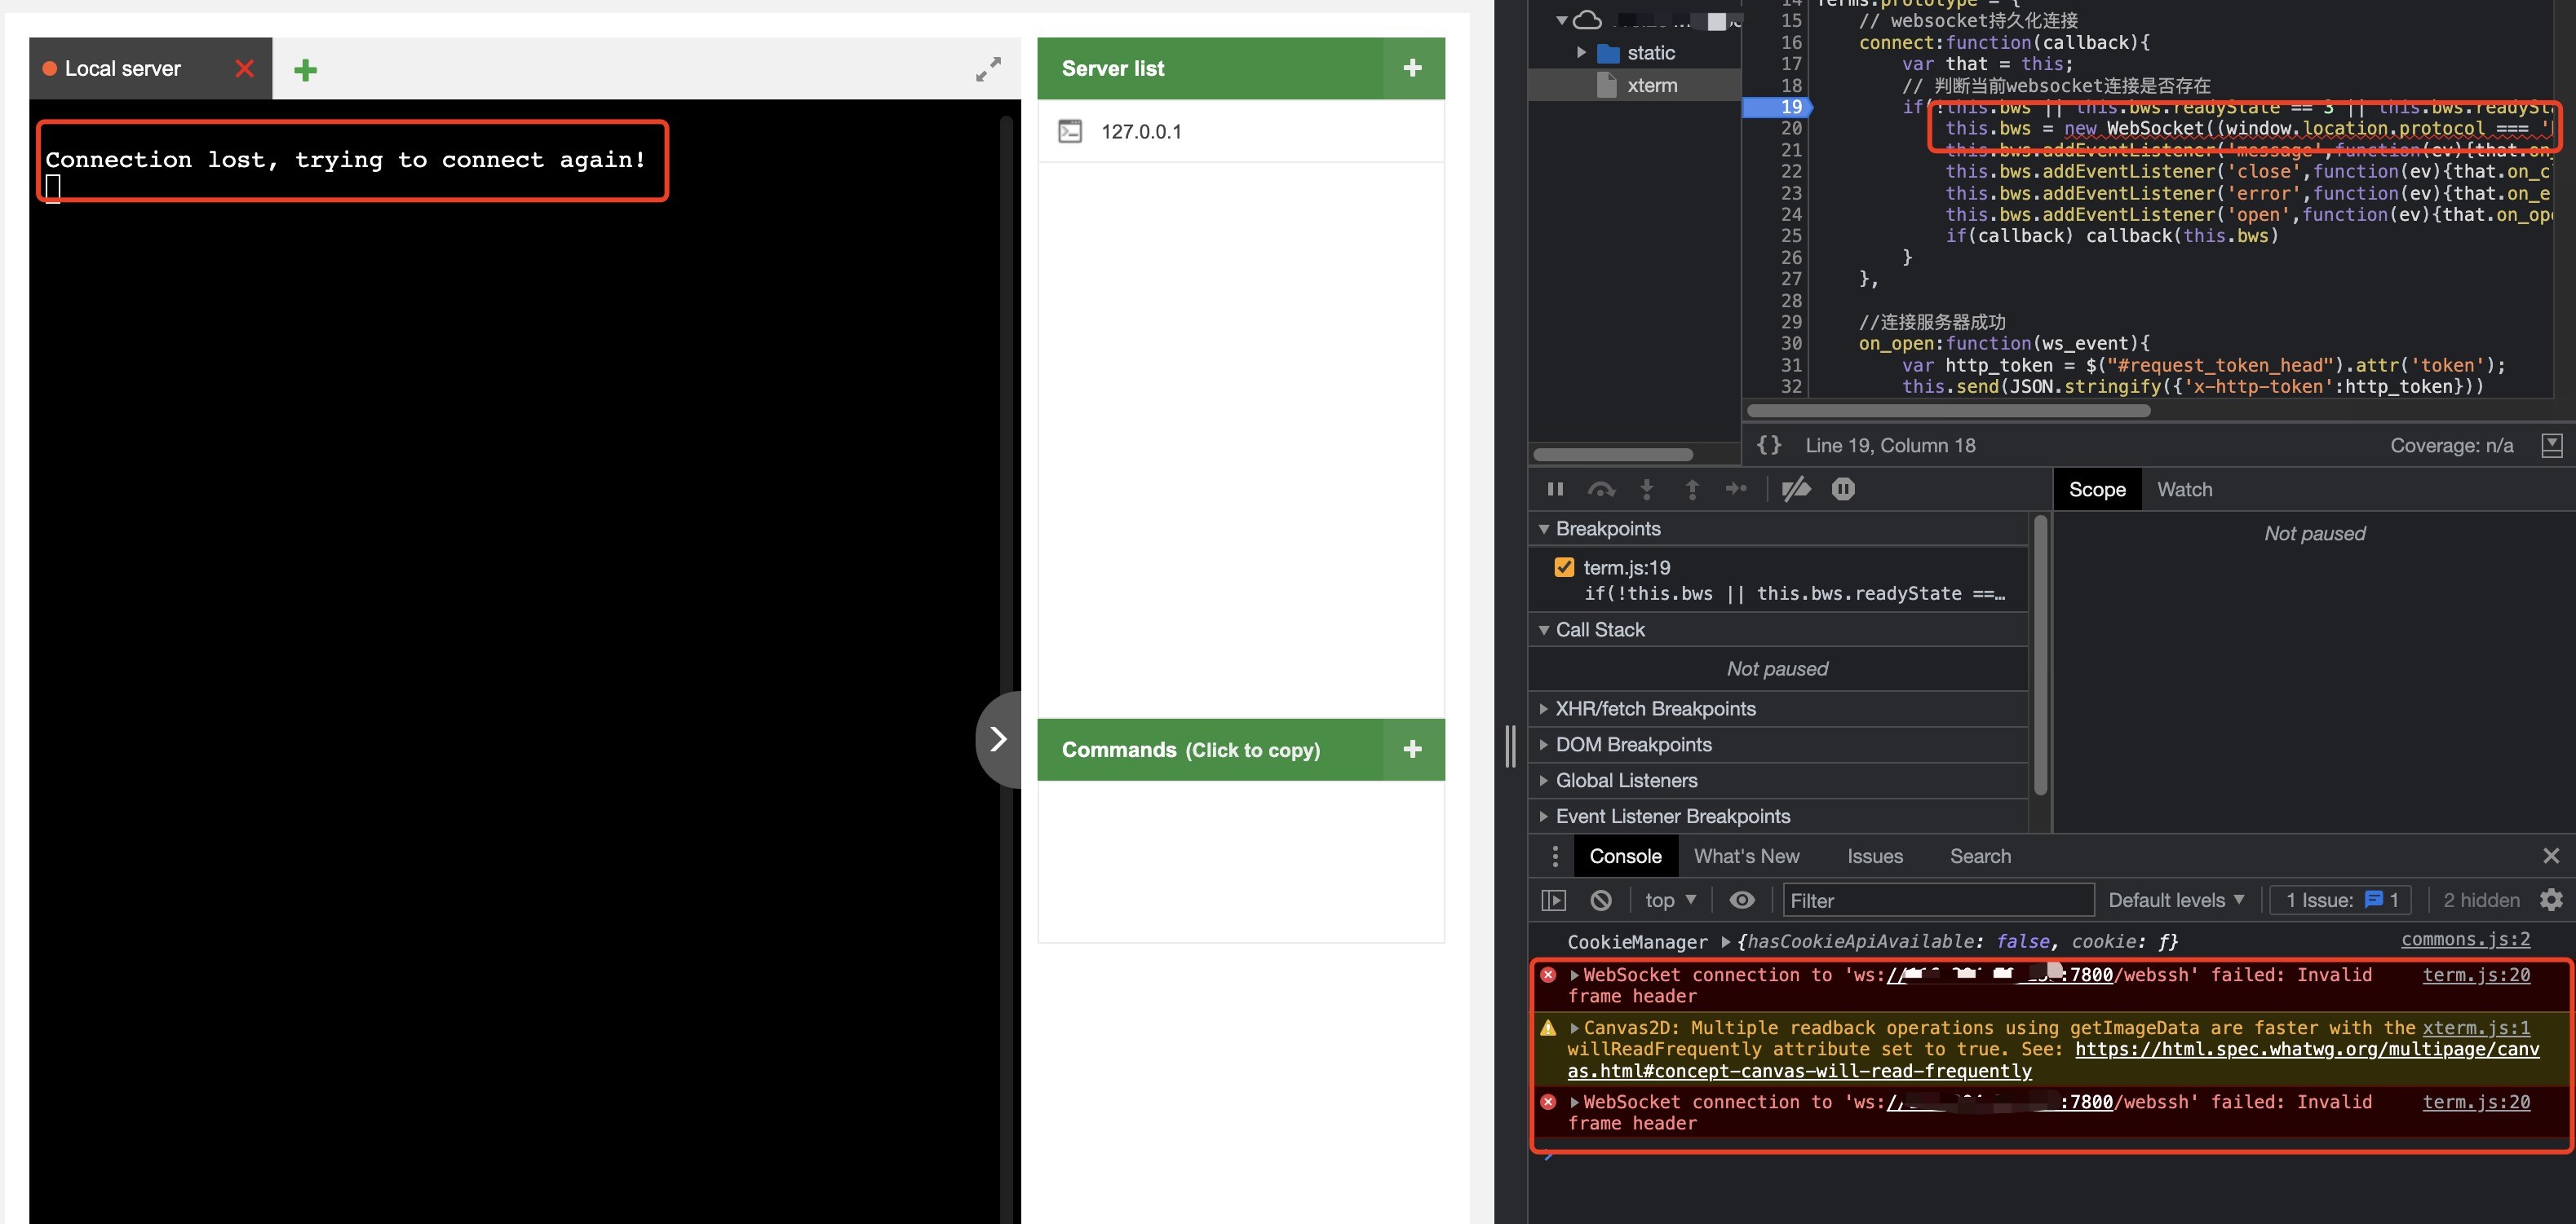The width and height of the screenshot is (2576, 1224).
Task: Toggle breakpoint on line 19 gutter
Action: click(1790, 107)
